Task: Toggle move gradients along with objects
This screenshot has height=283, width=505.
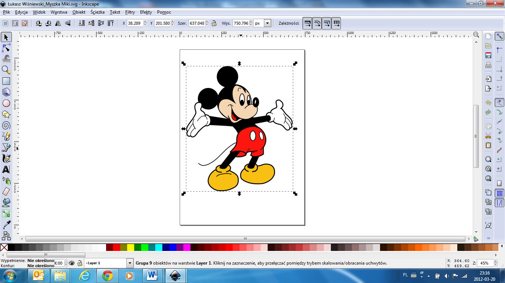Action: [x=327, y=23]
